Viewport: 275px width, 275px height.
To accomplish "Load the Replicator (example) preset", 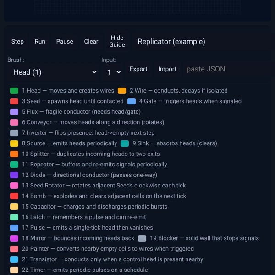I will [171, 42].
